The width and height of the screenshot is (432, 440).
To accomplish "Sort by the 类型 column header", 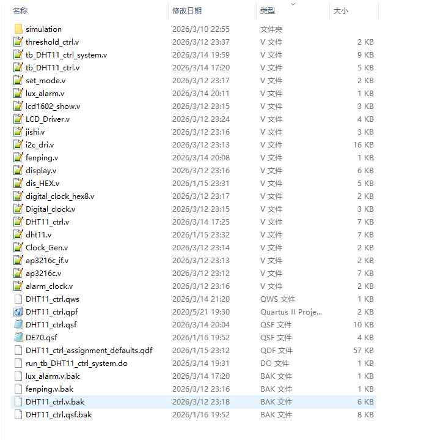I will [267, 10].
